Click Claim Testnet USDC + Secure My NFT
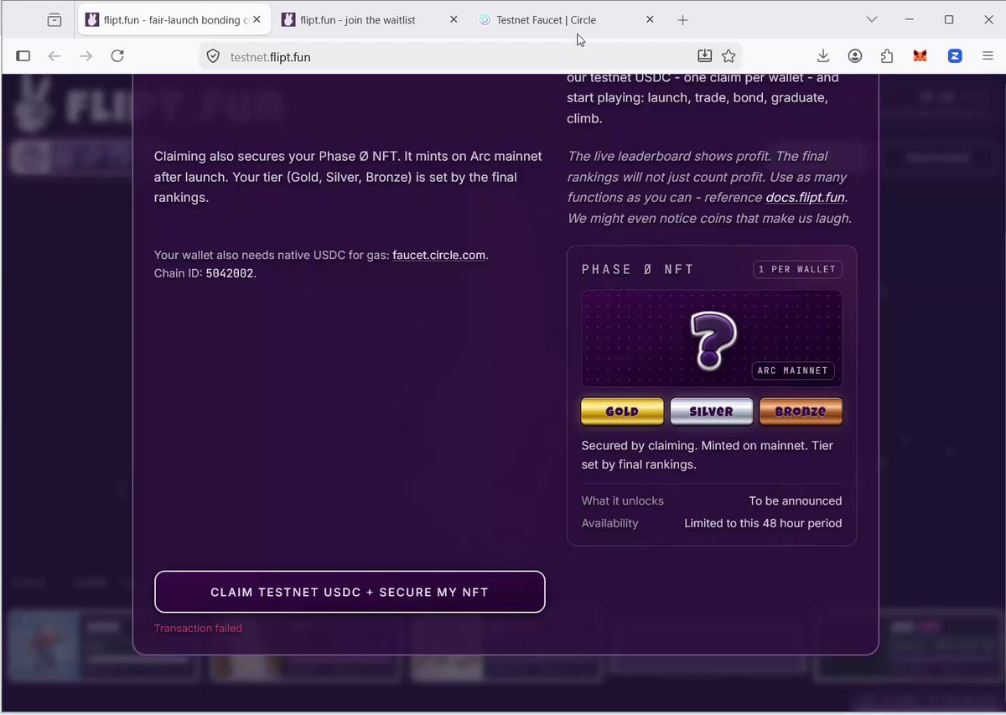This screenshot has height=715, width=1006. [x=350, y=592]
